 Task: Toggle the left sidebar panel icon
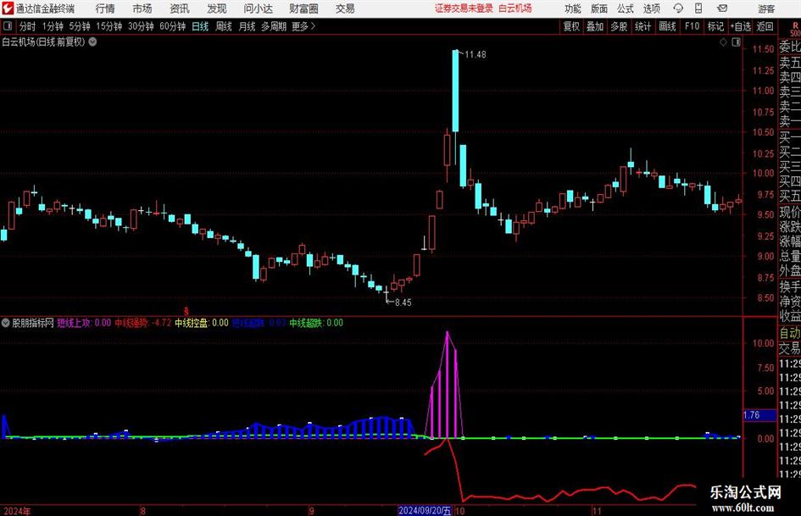pos(7,26)
